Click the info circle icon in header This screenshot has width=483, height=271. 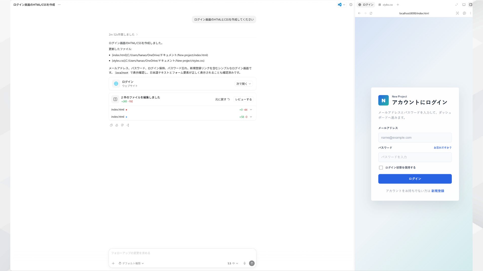(351, 5)
